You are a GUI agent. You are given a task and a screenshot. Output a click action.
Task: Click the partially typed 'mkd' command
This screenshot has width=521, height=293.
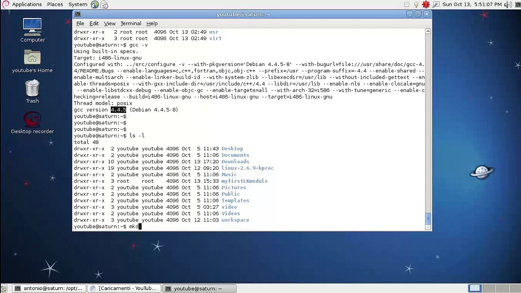134,227
